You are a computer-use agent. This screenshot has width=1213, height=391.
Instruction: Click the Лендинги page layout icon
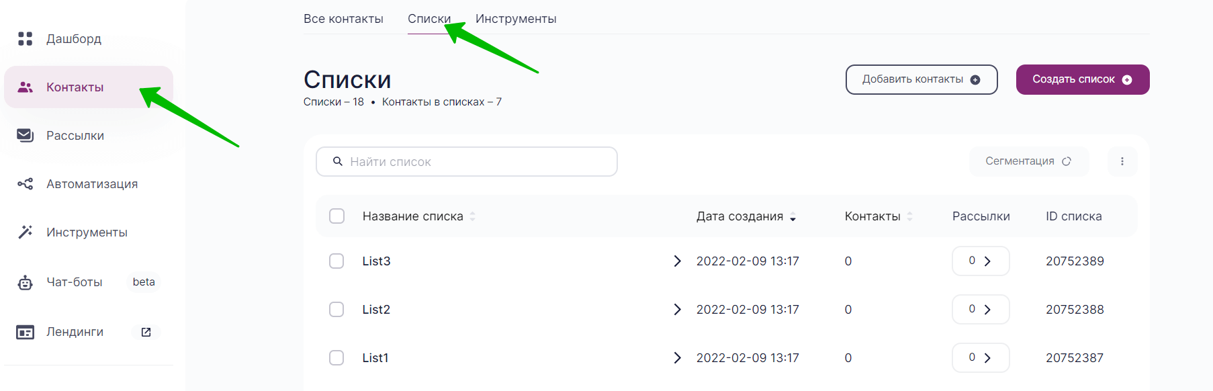point(25,332)
